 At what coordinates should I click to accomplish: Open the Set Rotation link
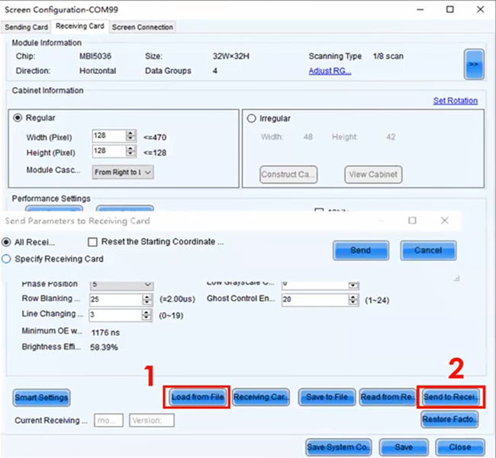[x=455, y=101]
